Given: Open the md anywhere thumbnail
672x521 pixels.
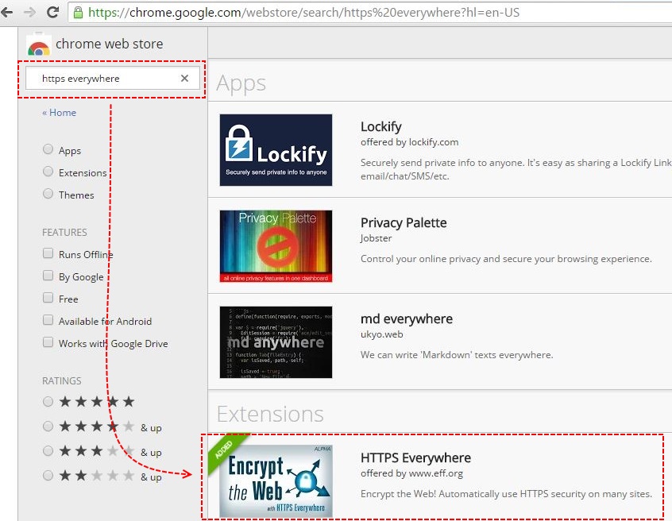Looking at the screenshot, I should [276, 342].
